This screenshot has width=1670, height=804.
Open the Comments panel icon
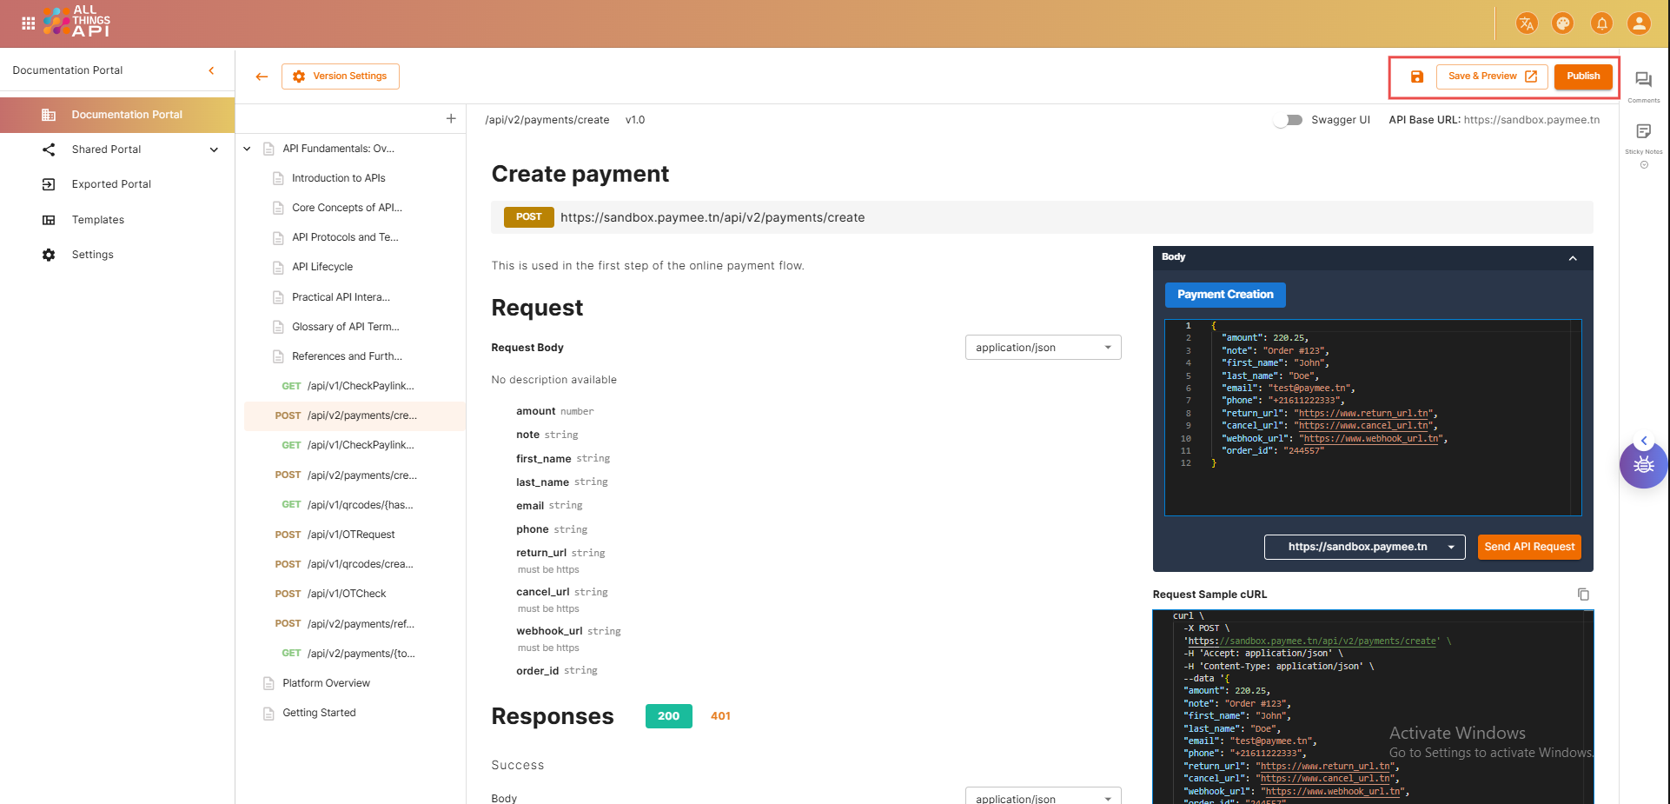coord(1643,80)
